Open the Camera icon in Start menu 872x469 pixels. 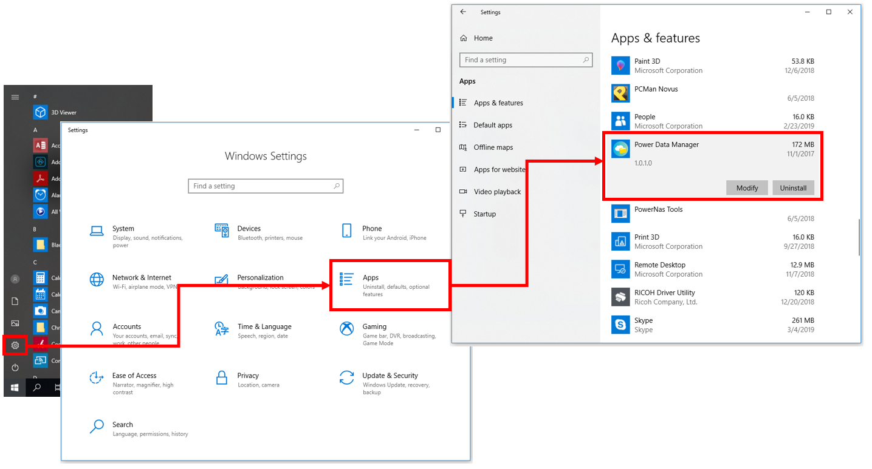pos(41,311)
